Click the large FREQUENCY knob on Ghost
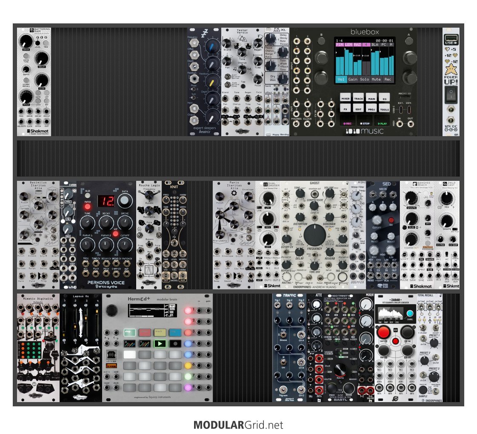The height and width of the screenshot is (434, 477). 314,235
